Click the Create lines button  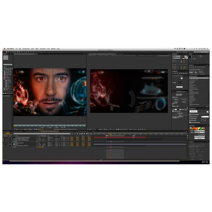pyautogui.click(x=180, y=113)
